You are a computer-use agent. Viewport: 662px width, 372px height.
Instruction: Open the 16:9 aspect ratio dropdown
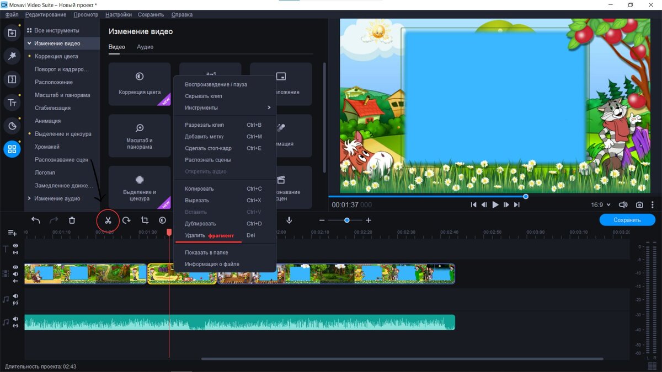click(x=601, y=204)
